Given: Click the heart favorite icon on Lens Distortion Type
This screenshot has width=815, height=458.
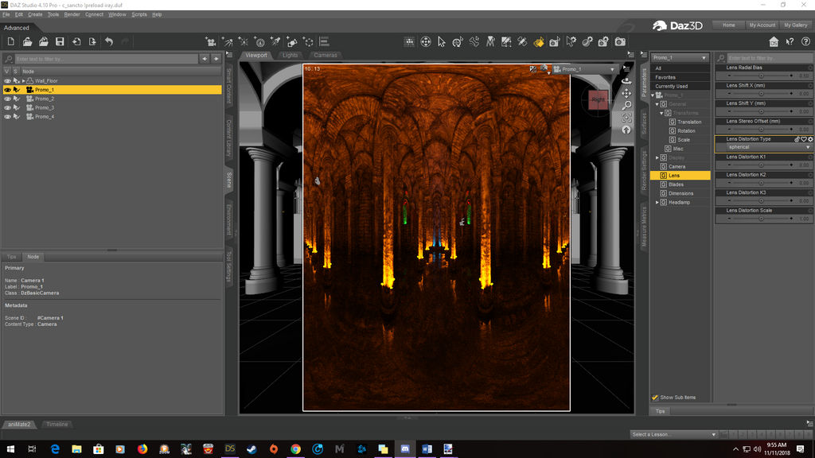Looking at the screenshot, I should point(804,139).
